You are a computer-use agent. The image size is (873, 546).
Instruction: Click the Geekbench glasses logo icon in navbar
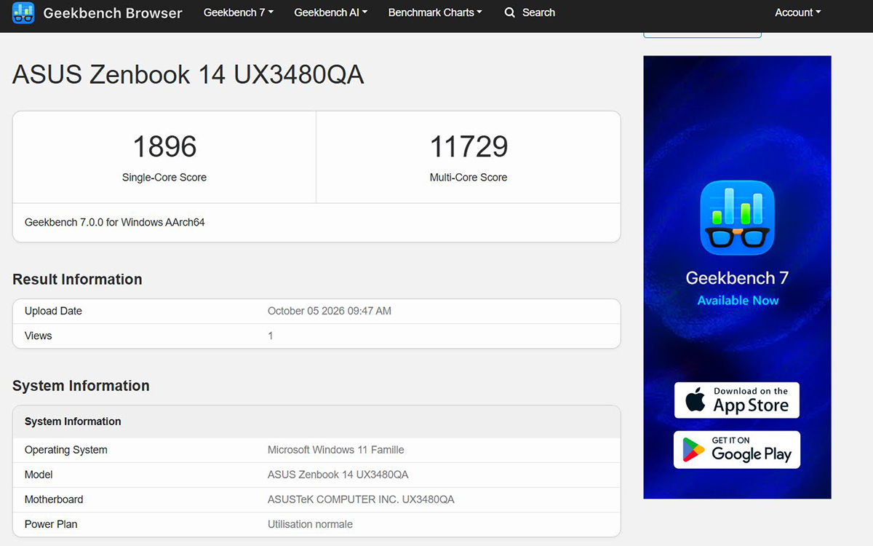(x=23, y=12)
